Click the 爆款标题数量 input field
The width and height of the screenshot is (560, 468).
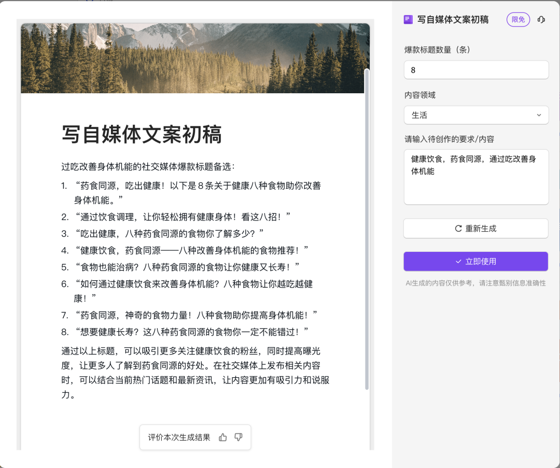point(476,70)
